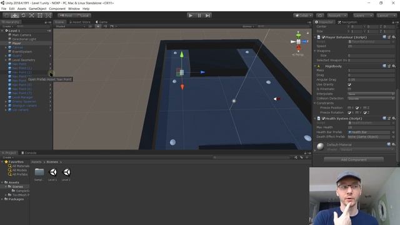This screenshot has height=225, width=400.
Task: Toggle Is Kinematic checkbox
Action: [x=349, y=89]
